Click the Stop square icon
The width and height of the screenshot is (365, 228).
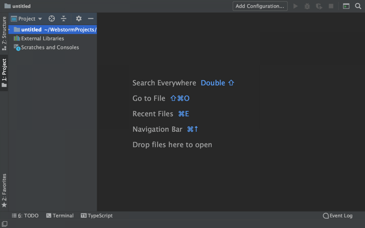pyautogui.click(x=331, y=6)
